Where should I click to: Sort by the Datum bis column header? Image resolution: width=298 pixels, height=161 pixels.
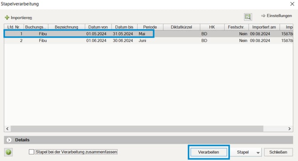[124, 27]
